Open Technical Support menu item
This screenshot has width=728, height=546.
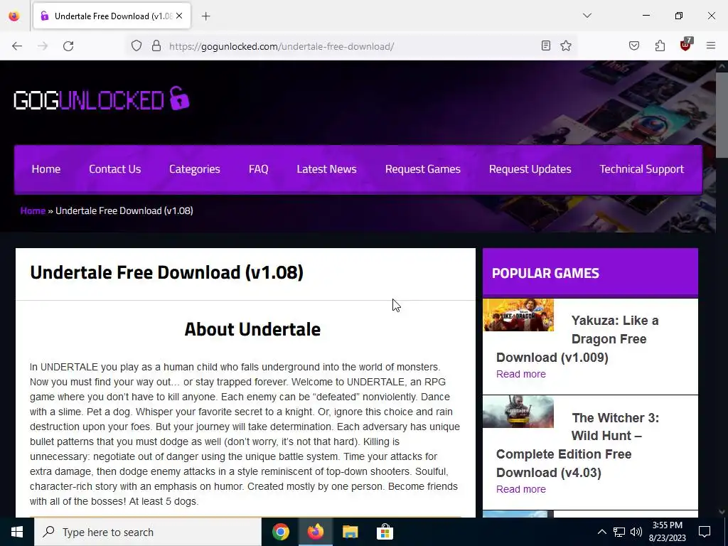(642, 169)
